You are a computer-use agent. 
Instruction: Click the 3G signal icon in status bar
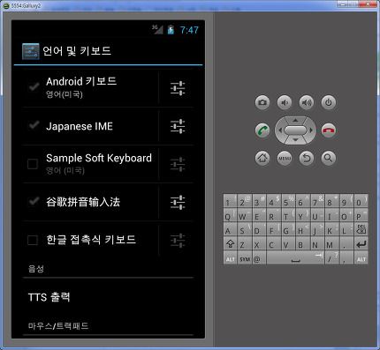(157, 29)
